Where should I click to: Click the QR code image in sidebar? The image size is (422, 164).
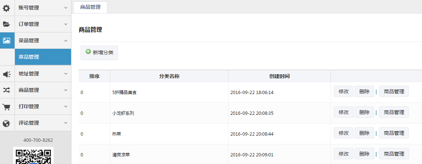(34, 156)
